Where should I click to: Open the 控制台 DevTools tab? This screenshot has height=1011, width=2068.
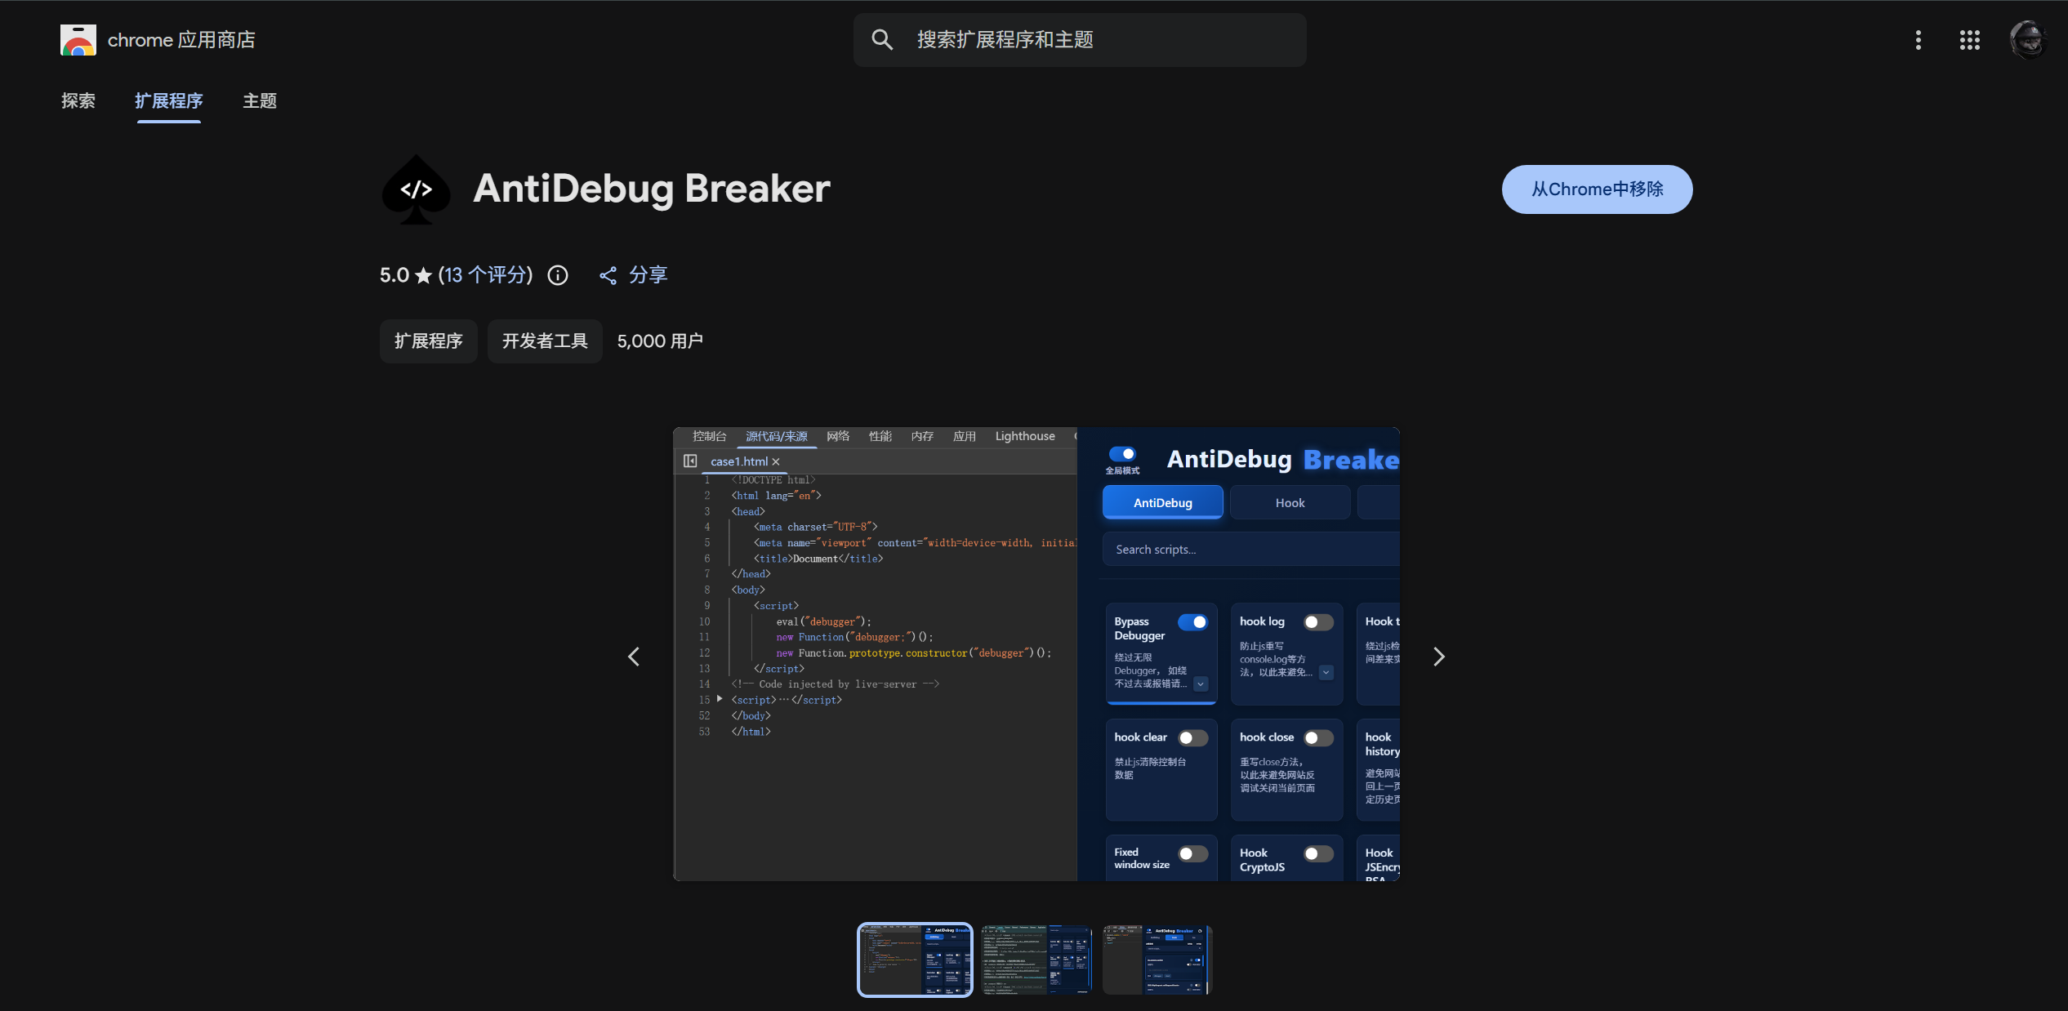click(710, 437)
